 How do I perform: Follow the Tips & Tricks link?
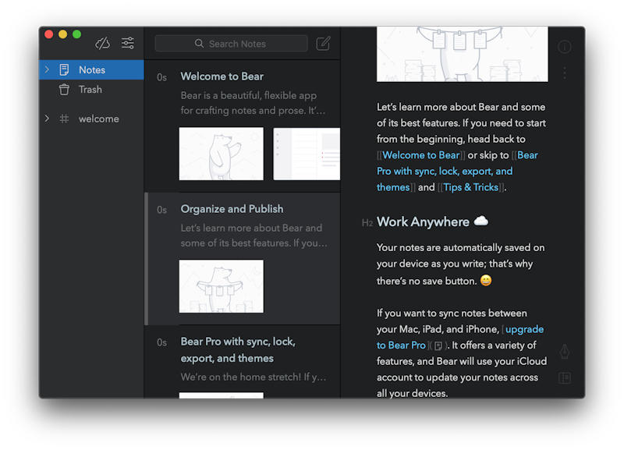[471, 187]
